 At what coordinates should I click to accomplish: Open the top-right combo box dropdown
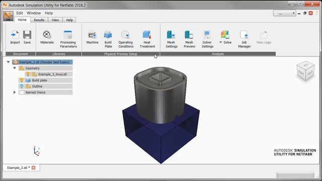point(293,14)
